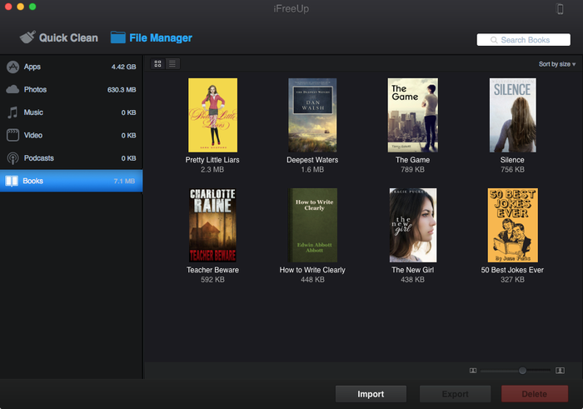Click the '756 KB' size under Silence

pyautogui.click(x=512, y=170)
